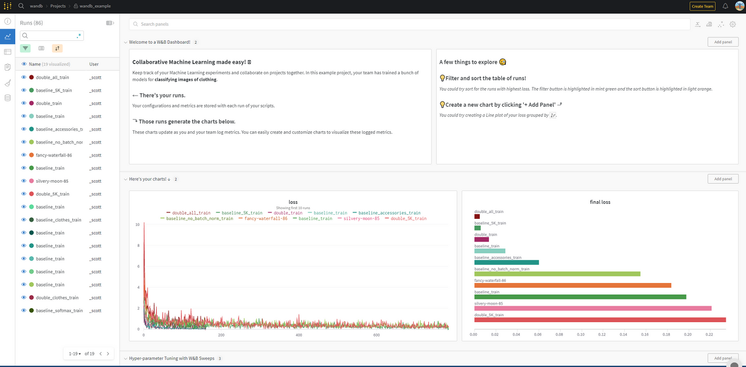Toggle eye for baseline_softmax_train run

click(x=24, y=310)
